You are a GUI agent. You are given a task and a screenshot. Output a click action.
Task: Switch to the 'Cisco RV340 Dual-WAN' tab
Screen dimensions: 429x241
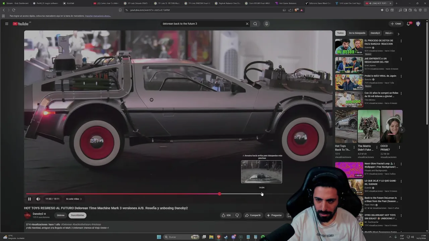tap(257, 3)
